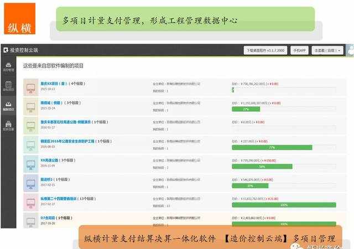Click the fourth sidebar printer-style icon
This screenshot has height=249, width=354.
coord(8,124)
